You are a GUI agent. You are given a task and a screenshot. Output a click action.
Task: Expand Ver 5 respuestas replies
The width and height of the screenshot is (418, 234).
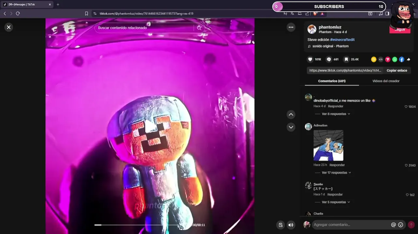click(336, 202)
